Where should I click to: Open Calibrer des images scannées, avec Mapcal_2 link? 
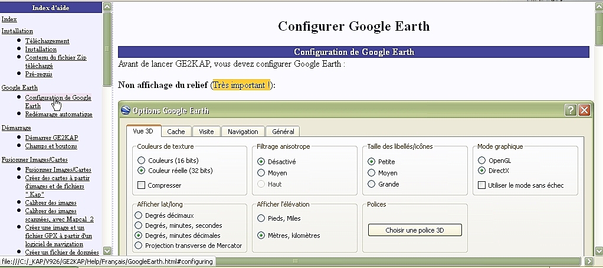59,215
